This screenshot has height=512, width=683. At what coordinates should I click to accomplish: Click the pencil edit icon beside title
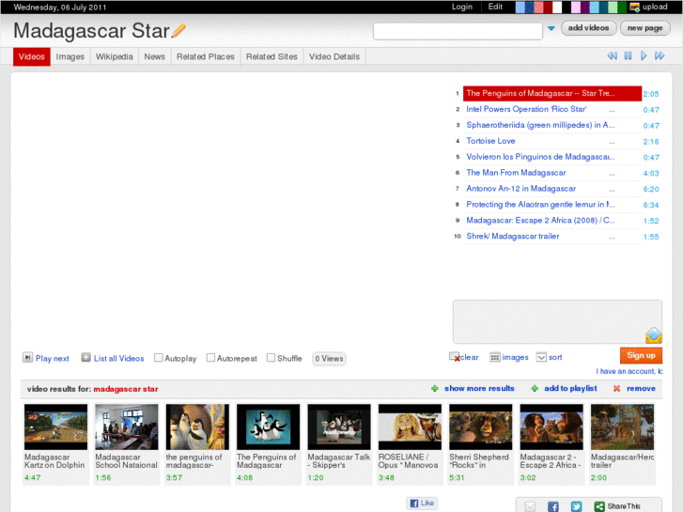point(179,31)
